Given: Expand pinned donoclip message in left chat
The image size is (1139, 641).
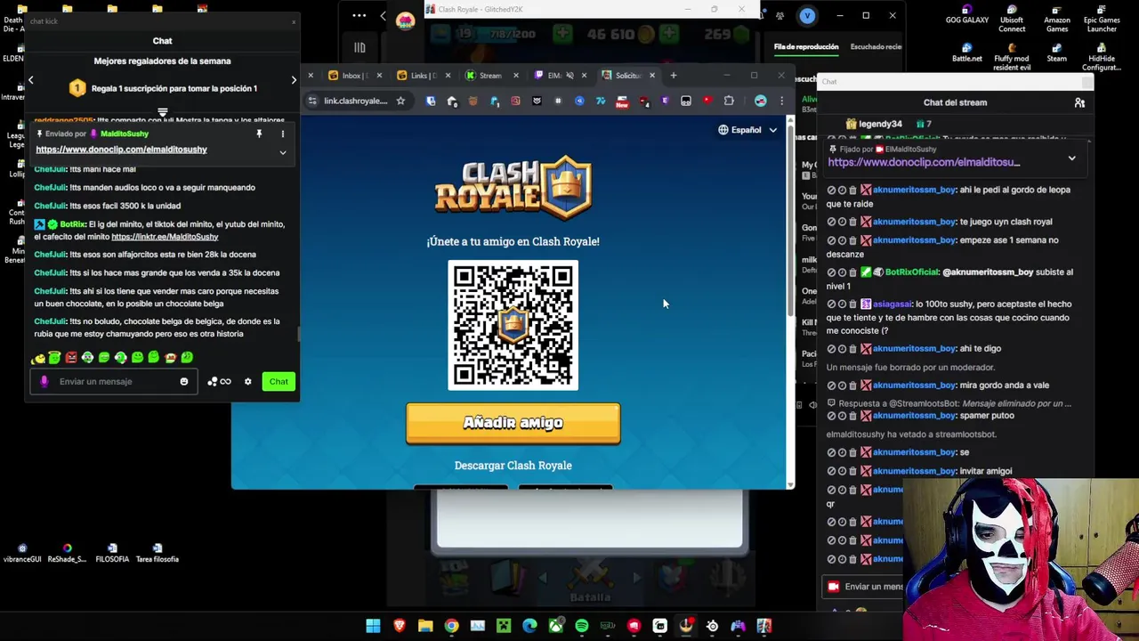Looking at the screenshot, I should pos(283,152).
